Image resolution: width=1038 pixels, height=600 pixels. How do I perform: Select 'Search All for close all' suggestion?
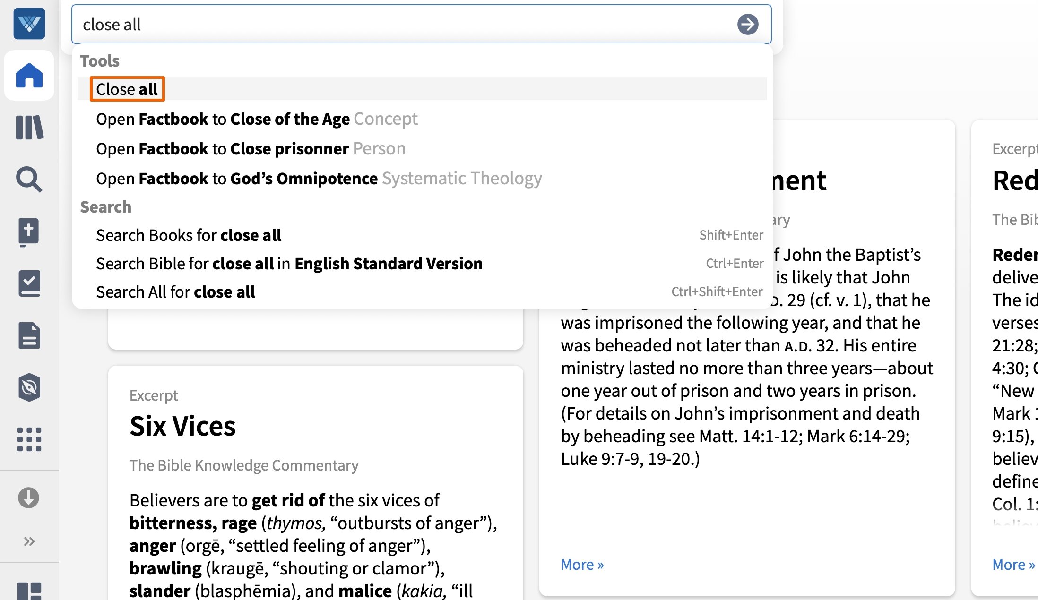point(175,292)
